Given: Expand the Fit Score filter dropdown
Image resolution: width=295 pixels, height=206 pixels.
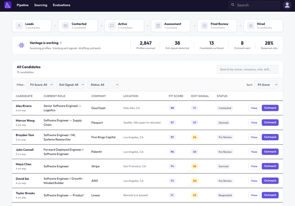Looking at the screenshot, I should pos(40,85).
